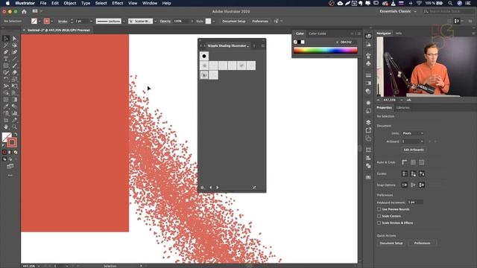Click Preferences under Quick Actions
Screen dimensions: 477x268
point(423,243)
